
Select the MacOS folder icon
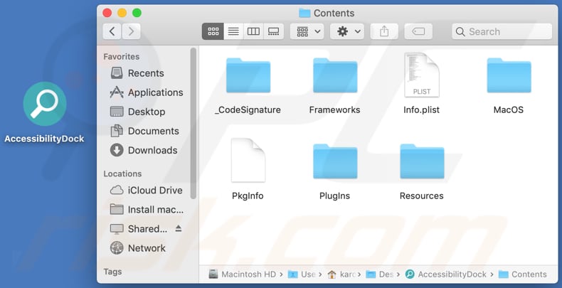pyautogui.click(x=509, y=75)
